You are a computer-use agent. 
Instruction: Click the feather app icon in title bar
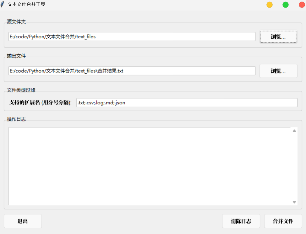(2, 4)
